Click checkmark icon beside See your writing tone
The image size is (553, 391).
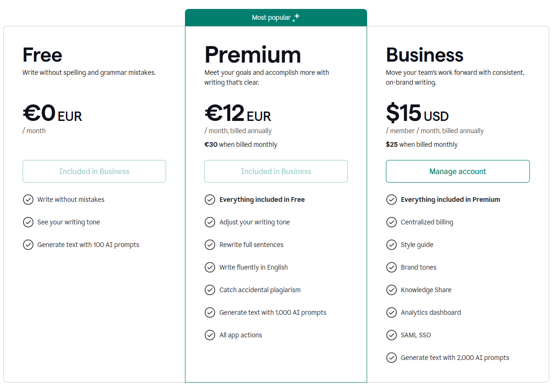(x=28, y=222)
